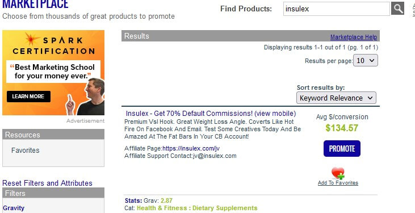
Task: Click the heart Add To Favorites icon
Action: (338, 173)
